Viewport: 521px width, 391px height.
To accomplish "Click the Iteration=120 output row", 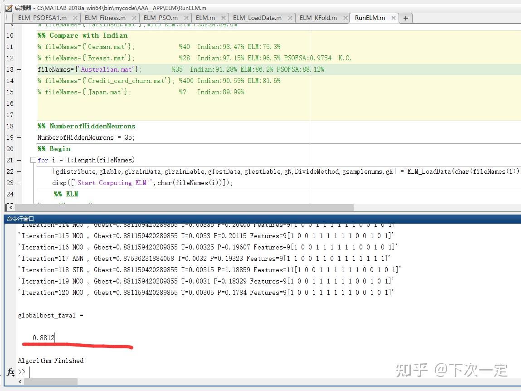I will [206, 293].
